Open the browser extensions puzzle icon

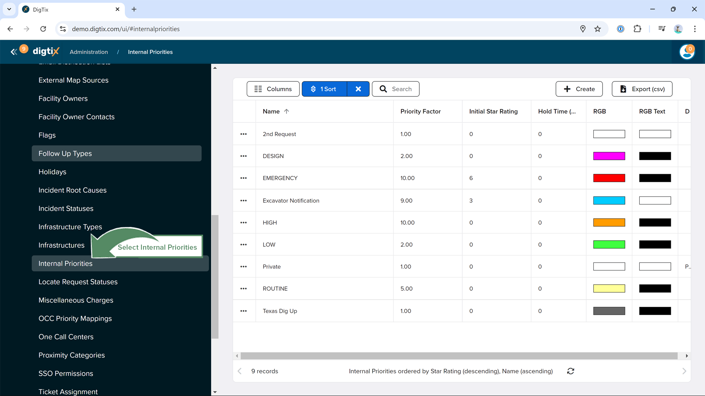(637, 29)
